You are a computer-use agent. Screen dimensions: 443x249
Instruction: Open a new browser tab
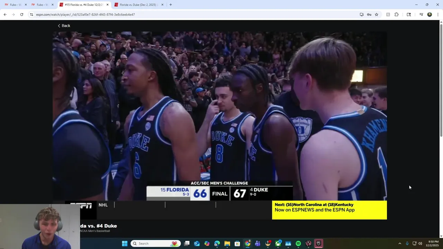pos(171,5)
